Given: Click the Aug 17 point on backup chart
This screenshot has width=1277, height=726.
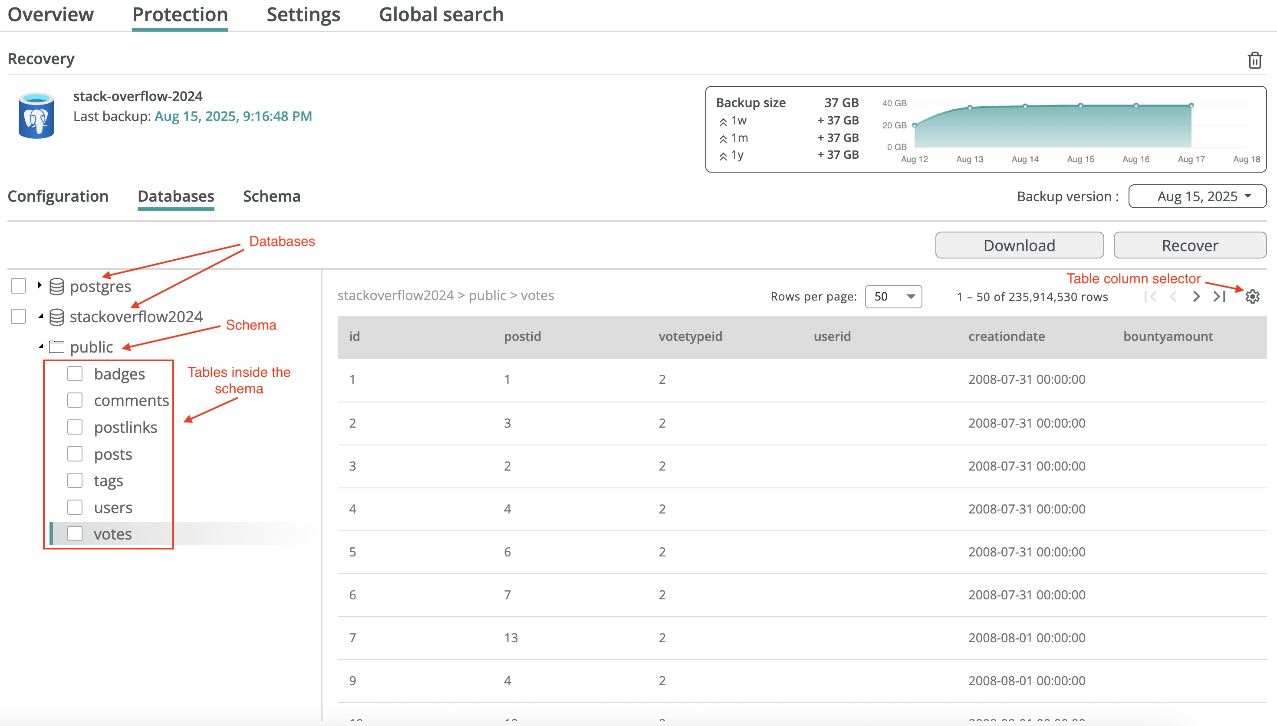Looking at the screenshot, I should pos(1191,106).
